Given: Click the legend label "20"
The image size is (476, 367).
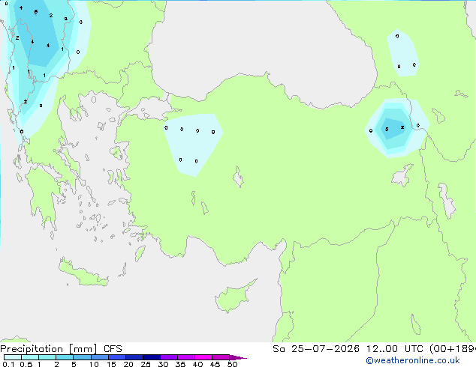Looking at the screenshot, I should click(x=128, y=364).
